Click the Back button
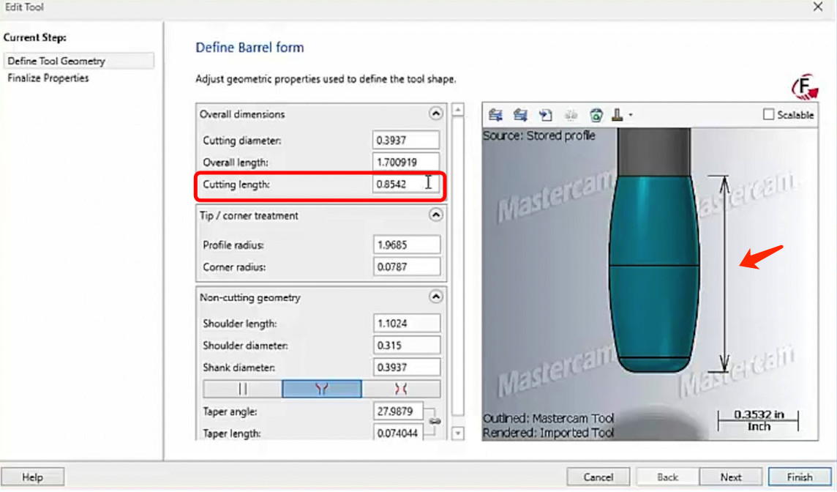 tap(667, 477)
